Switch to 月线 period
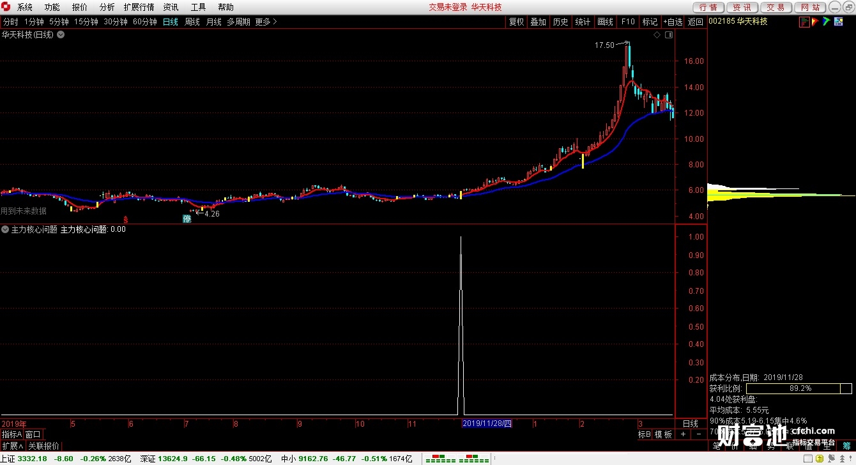 point(213,22)
